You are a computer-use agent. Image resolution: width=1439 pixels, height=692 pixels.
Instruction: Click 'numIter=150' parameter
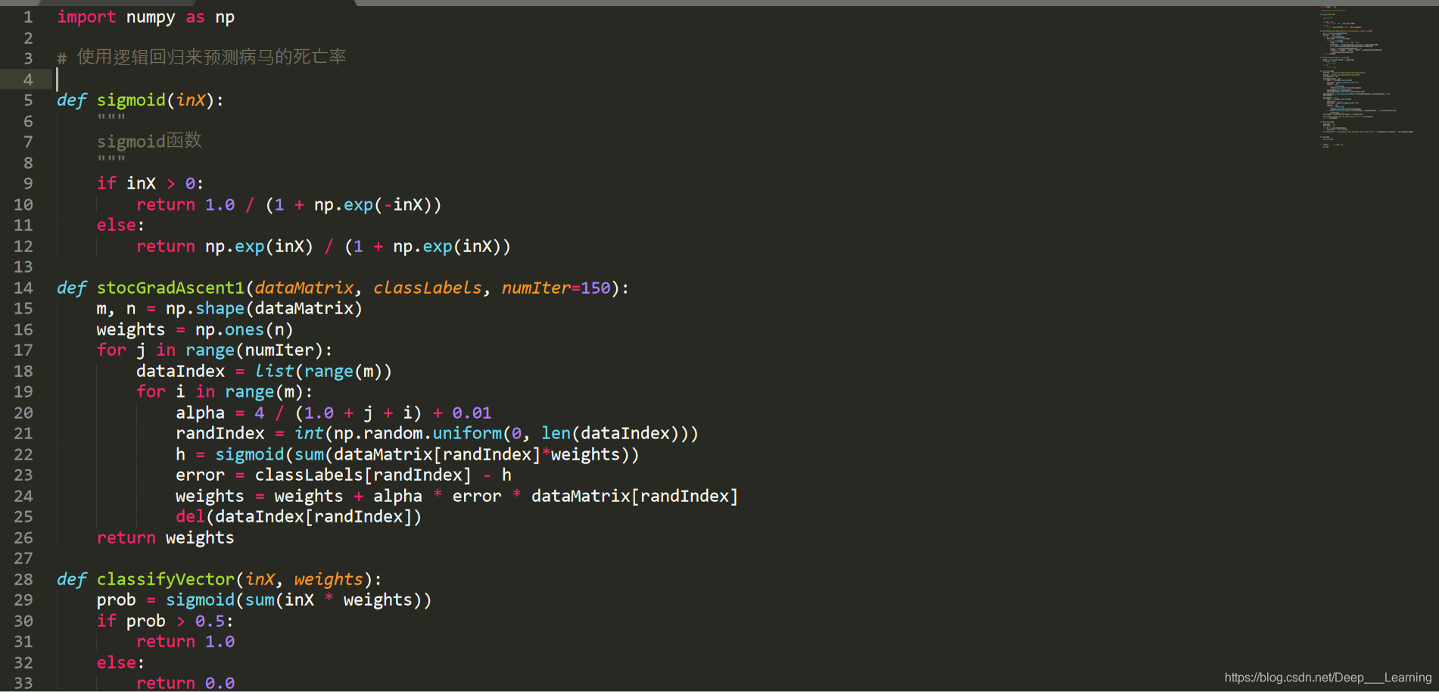coord(556,288)
